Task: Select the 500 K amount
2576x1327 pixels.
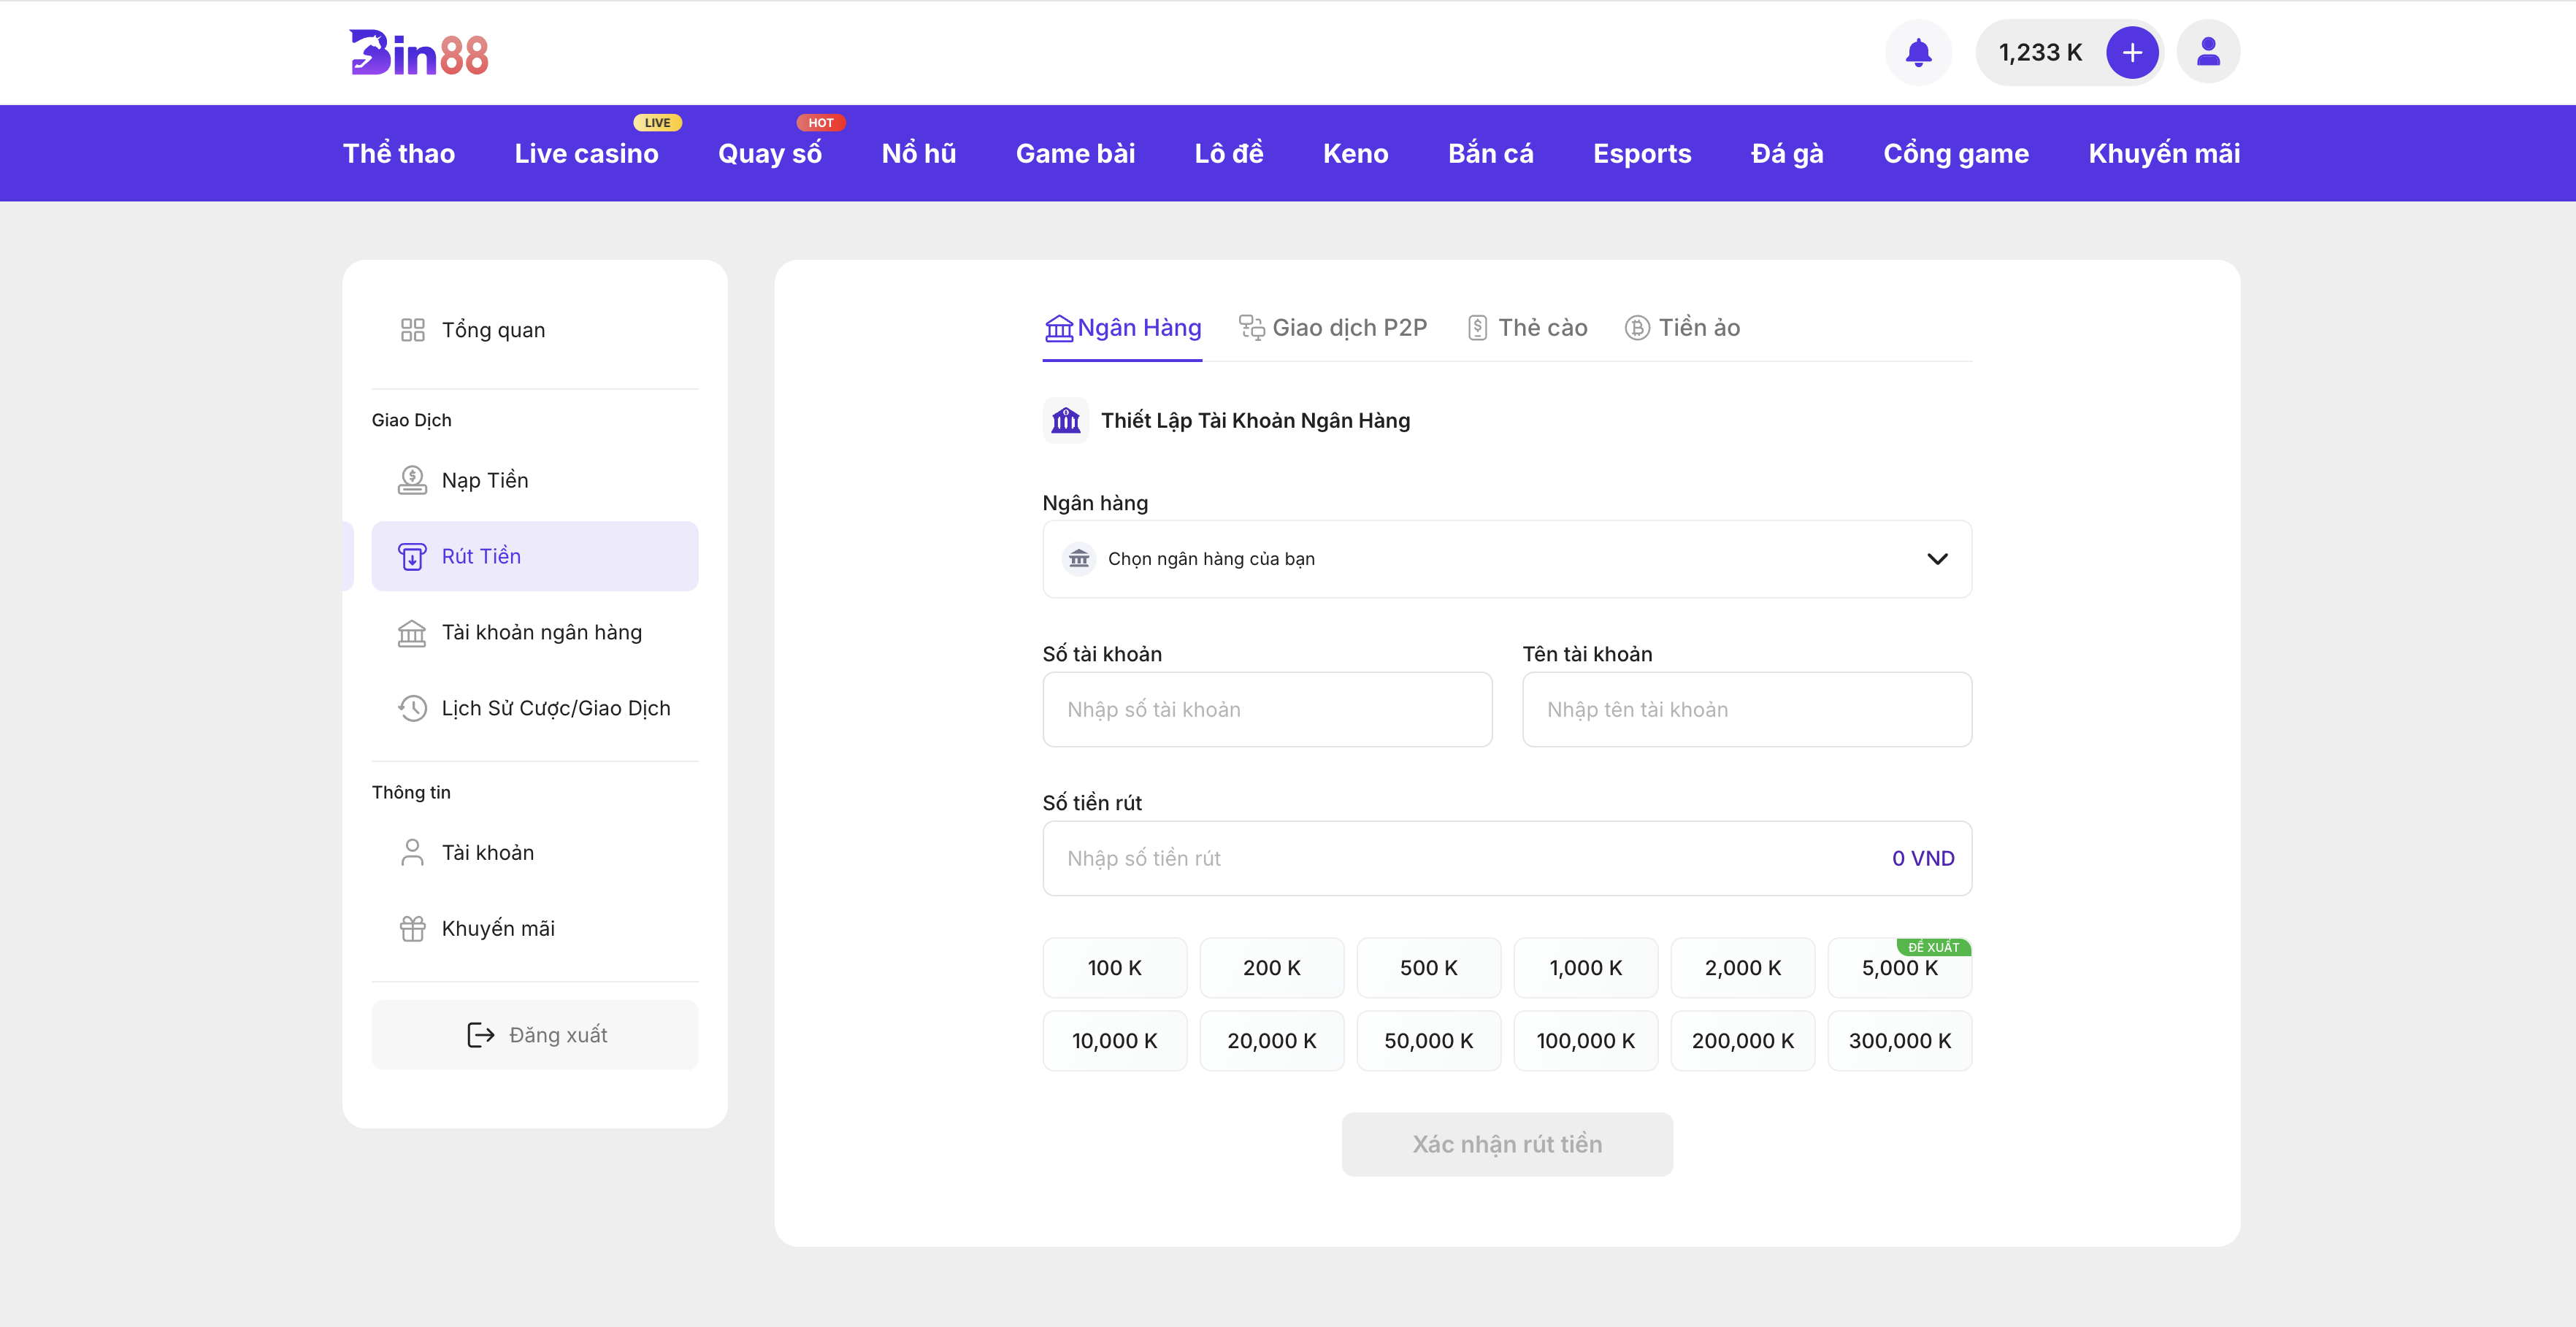Action: tap(1428, 967)
